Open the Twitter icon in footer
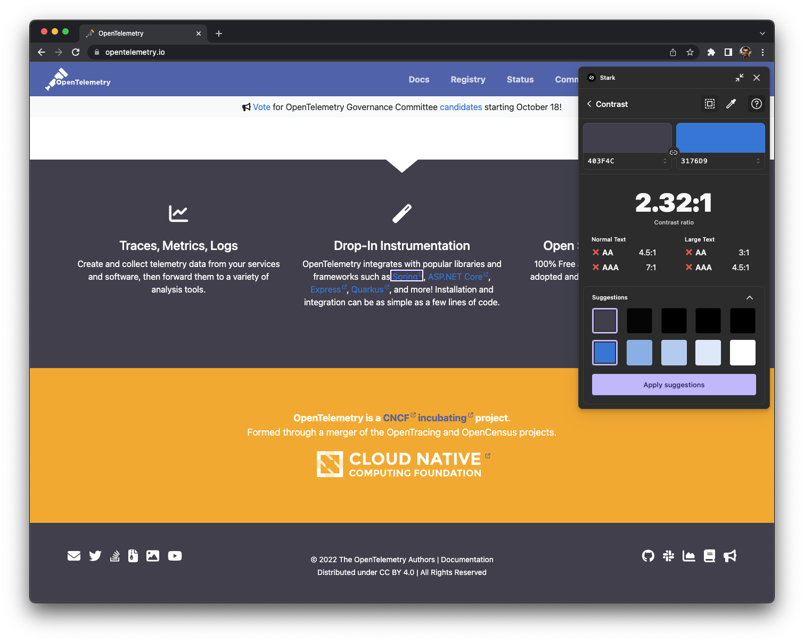This screenshot has height=642, width=804. [x=95, y=556]
